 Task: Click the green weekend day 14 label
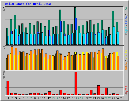click(x=57, y=98)
